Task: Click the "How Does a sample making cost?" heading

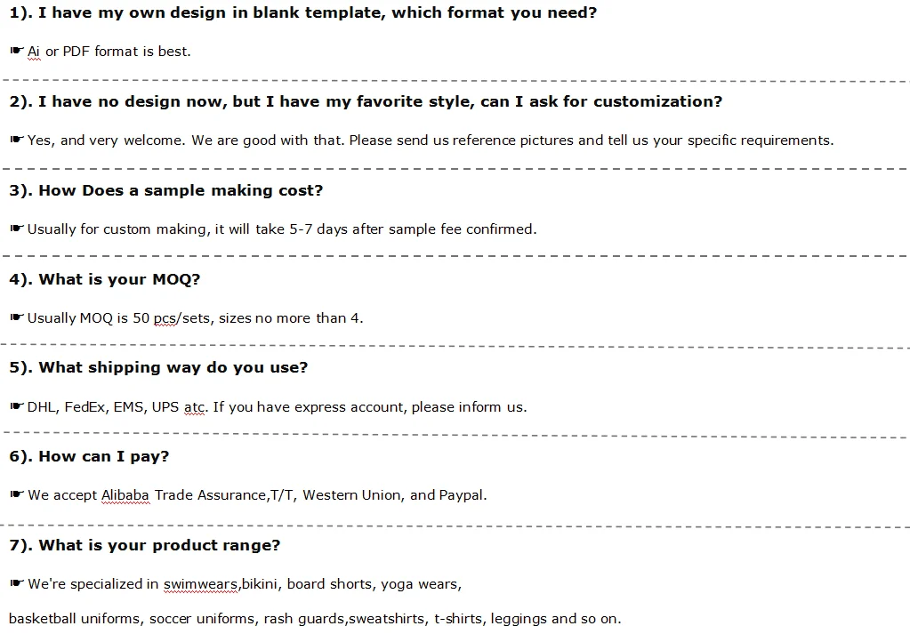Action: tap(166, 190)
